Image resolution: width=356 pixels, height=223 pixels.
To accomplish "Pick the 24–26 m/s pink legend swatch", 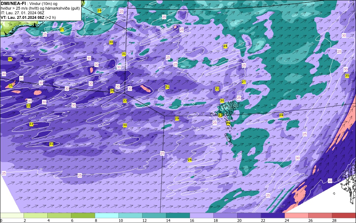I will tap(297, 216).
